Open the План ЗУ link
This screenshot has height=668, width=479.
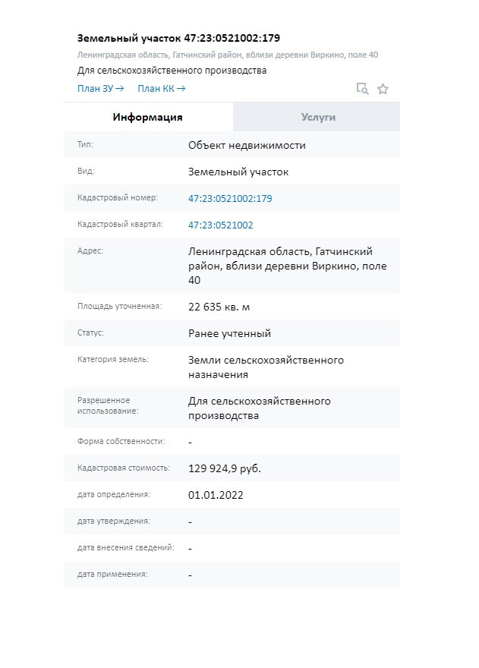click(x=100, y=89)
